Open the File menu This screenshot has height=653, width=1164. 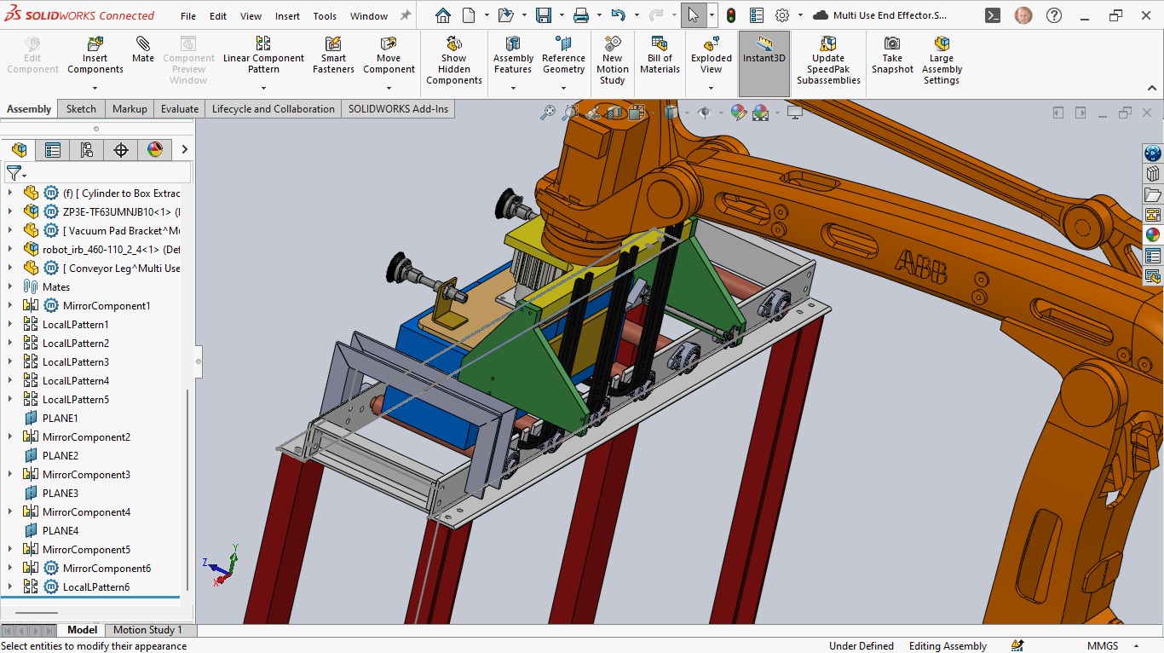[188, 16]
